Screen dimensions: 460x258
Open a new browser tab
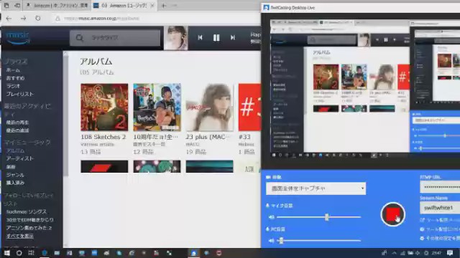pos(164,5)
